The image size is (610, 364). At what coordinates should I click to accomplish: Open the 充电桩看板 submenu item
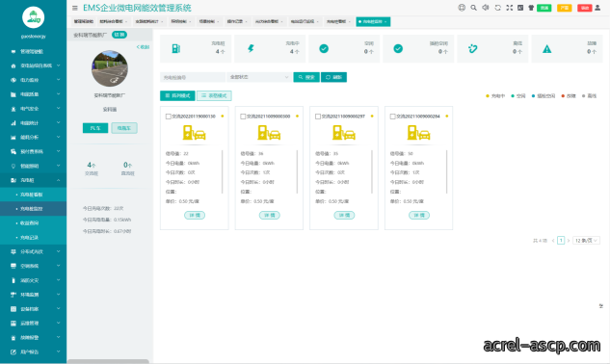33,195
